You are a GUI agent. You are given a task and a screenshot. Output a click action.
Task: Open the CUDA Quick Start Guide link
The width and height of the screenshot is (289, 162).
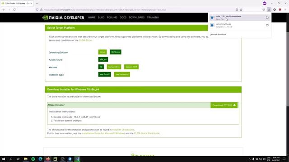(x=147, y=133)
